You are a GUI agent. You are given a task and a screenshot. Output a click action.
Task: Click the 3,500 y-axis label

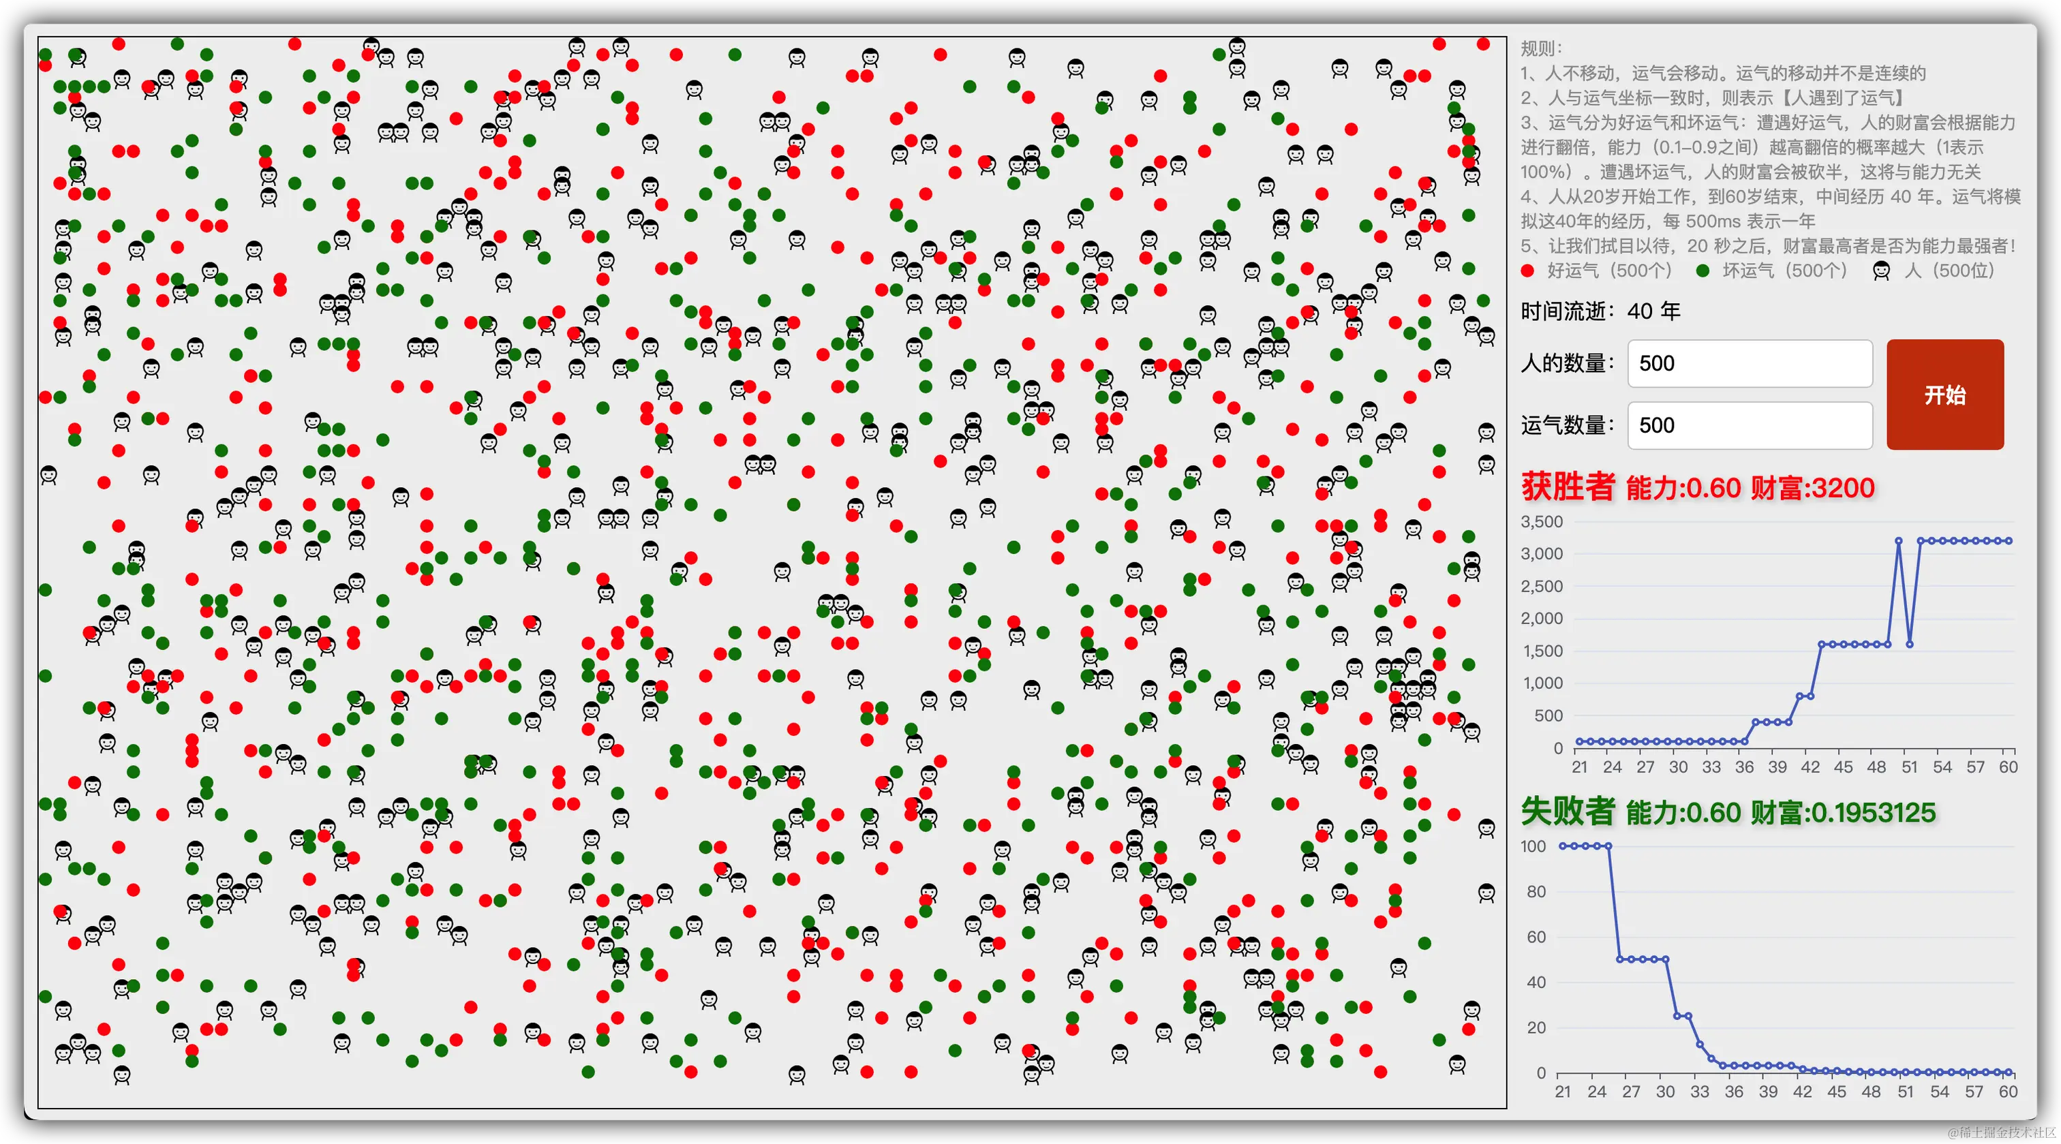tap(1541, 522)
